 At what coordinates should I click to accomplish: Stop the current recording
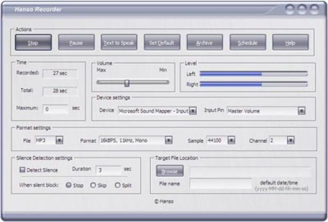pos(33,43)
